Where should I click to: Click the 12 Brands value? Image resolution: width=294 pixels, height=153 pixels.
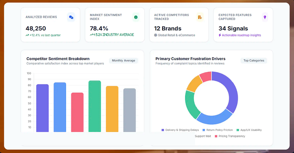168,28
